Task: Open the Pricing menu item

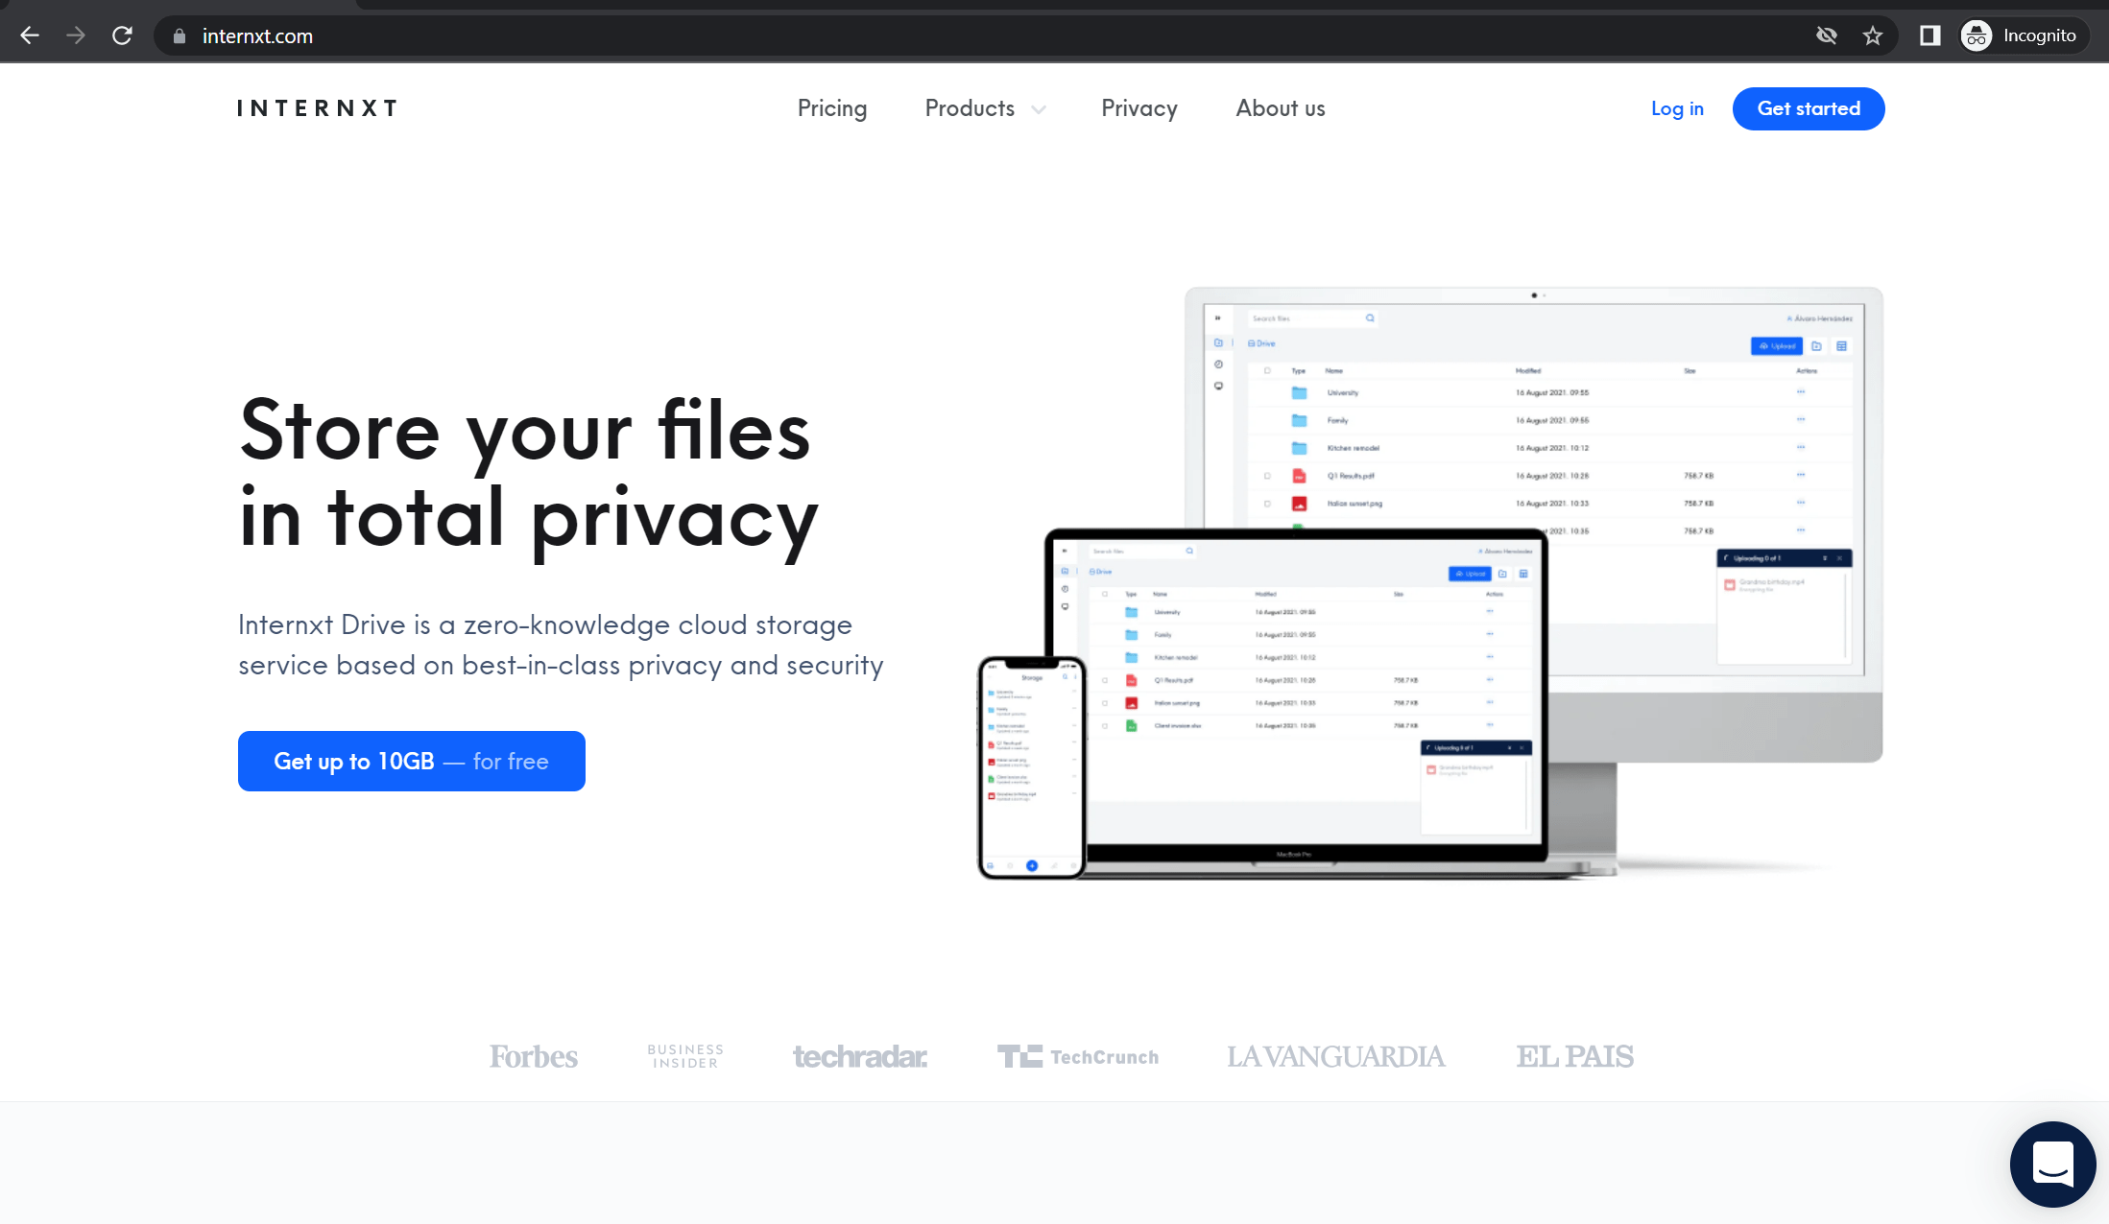Action: [830, 107]
